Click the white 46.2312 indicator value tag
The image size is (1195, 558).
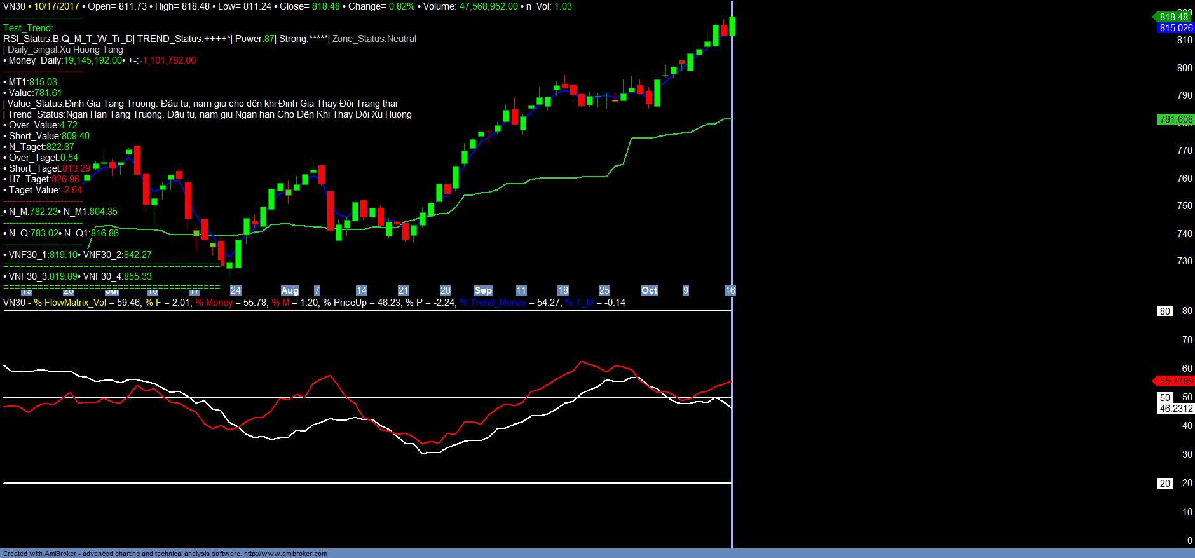[x=1175, y=409]
